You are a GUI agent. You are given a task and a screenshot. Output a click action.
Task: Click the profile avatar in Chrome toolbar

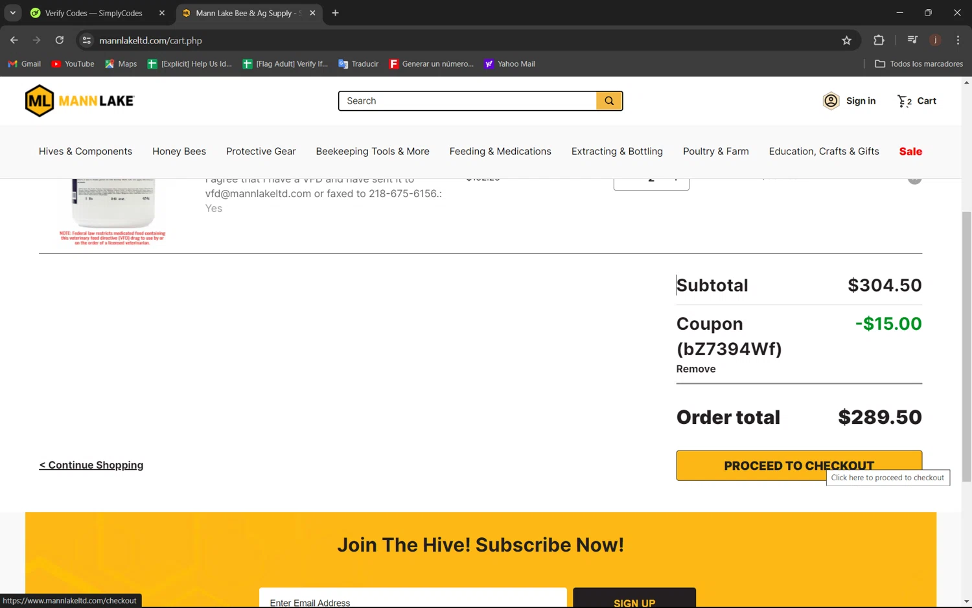[935, 40]
